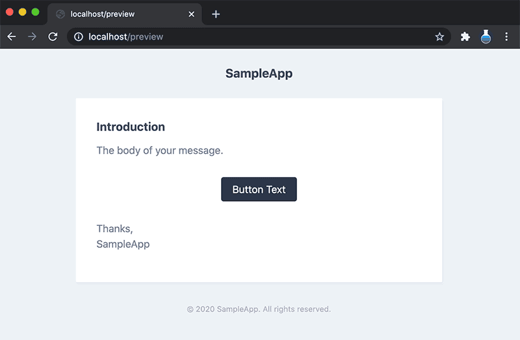
Task: Click "The body of your message" text
Action: click(159, 151)
